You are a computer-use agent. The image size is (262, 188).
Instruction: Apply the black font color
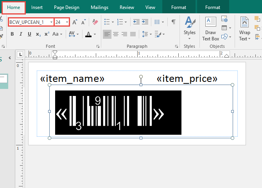coord(88,34)
